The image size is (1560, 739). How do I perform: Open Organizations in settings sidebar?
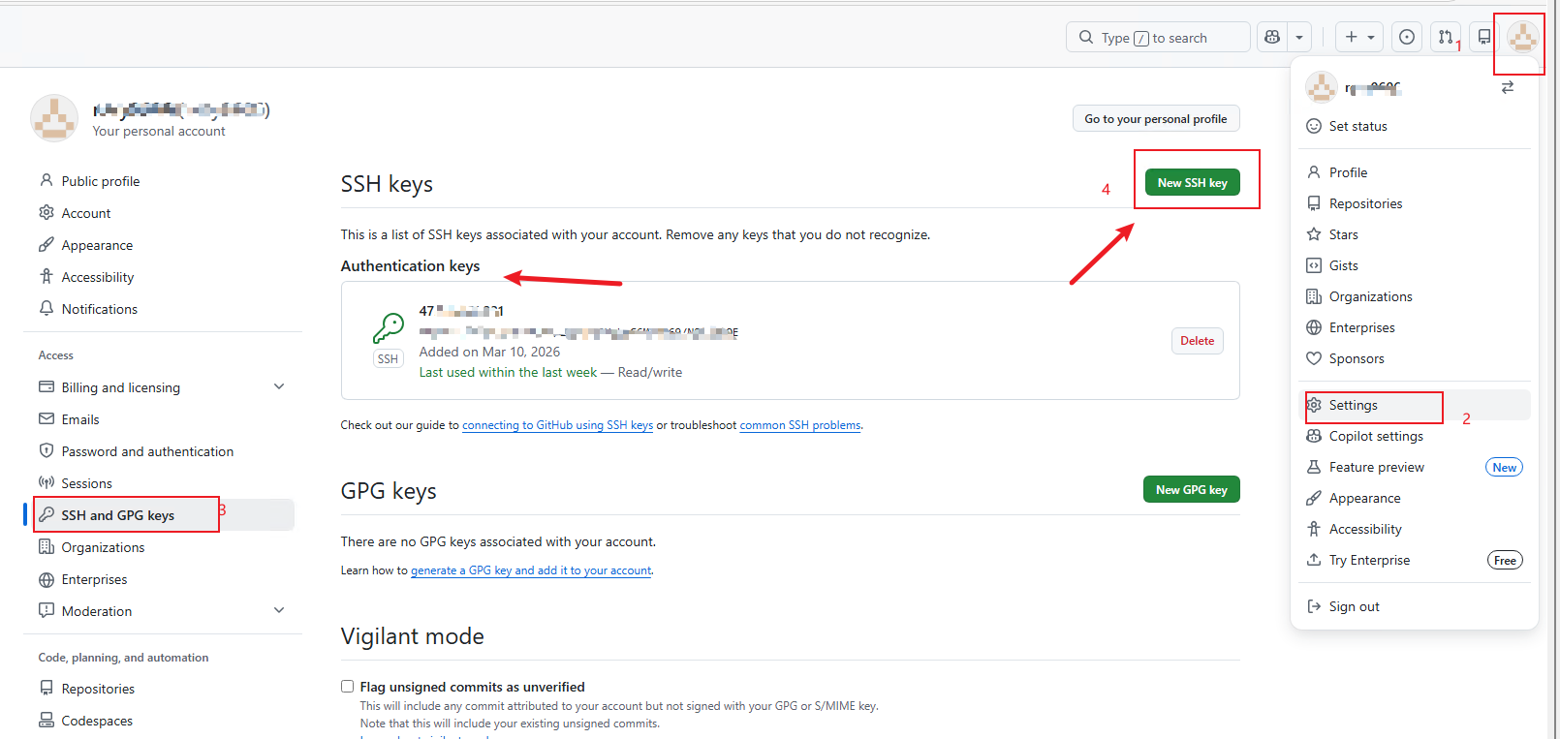tap(163, 547)
